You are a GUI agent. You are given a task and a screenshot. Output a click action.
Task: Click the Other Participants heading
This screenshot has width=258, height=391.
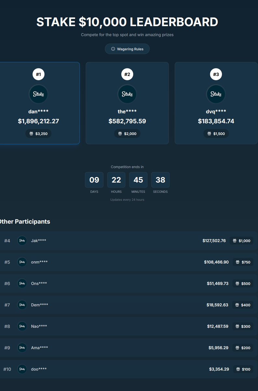(x=25, y=221)
